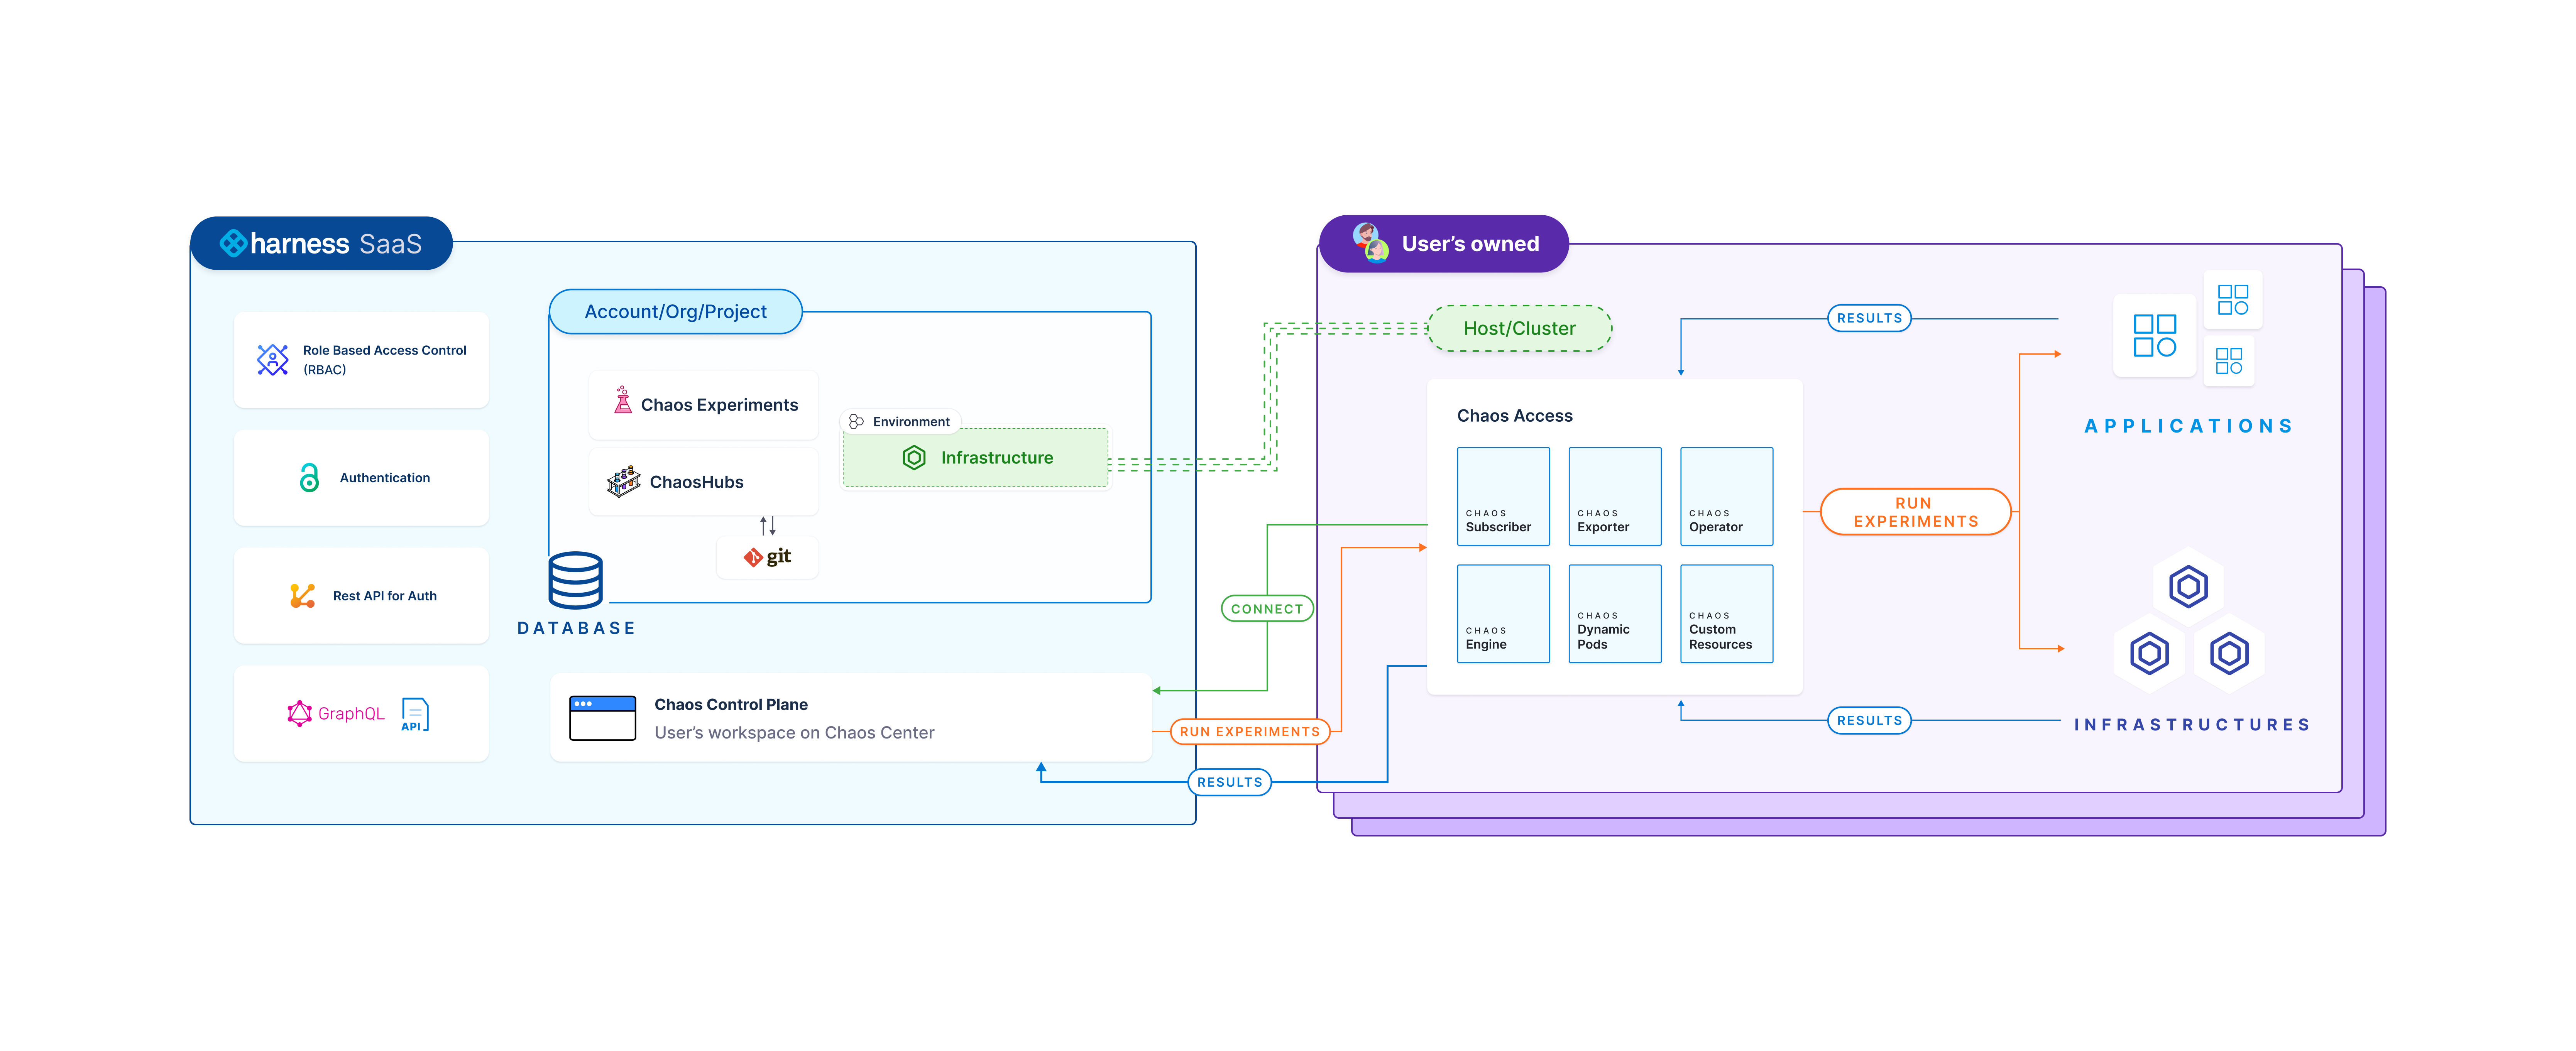
Task: Click the INFRASTRUCTURES label
Action: [2192, 725]
